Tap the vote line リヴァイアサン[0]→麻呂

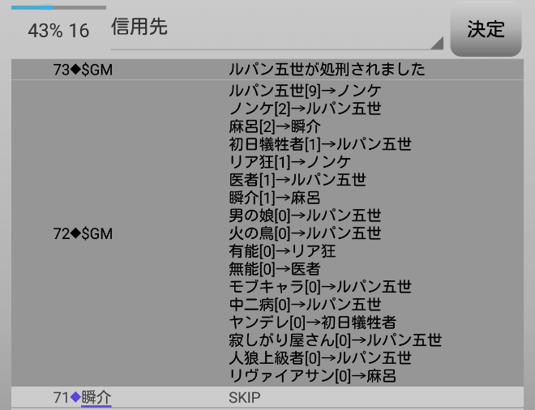tap(312, 376)
